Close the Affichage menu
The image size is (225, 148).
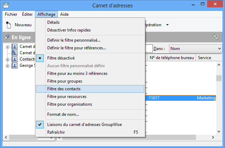click(x=46, y=14)
